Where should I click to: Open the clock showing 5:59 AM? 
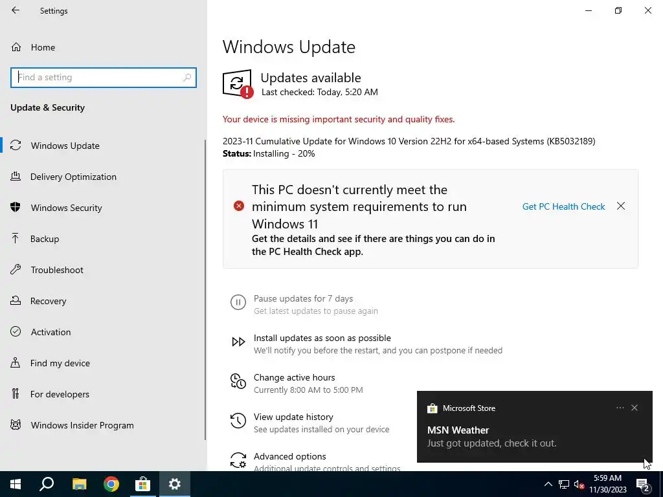[x=607, y=484]
